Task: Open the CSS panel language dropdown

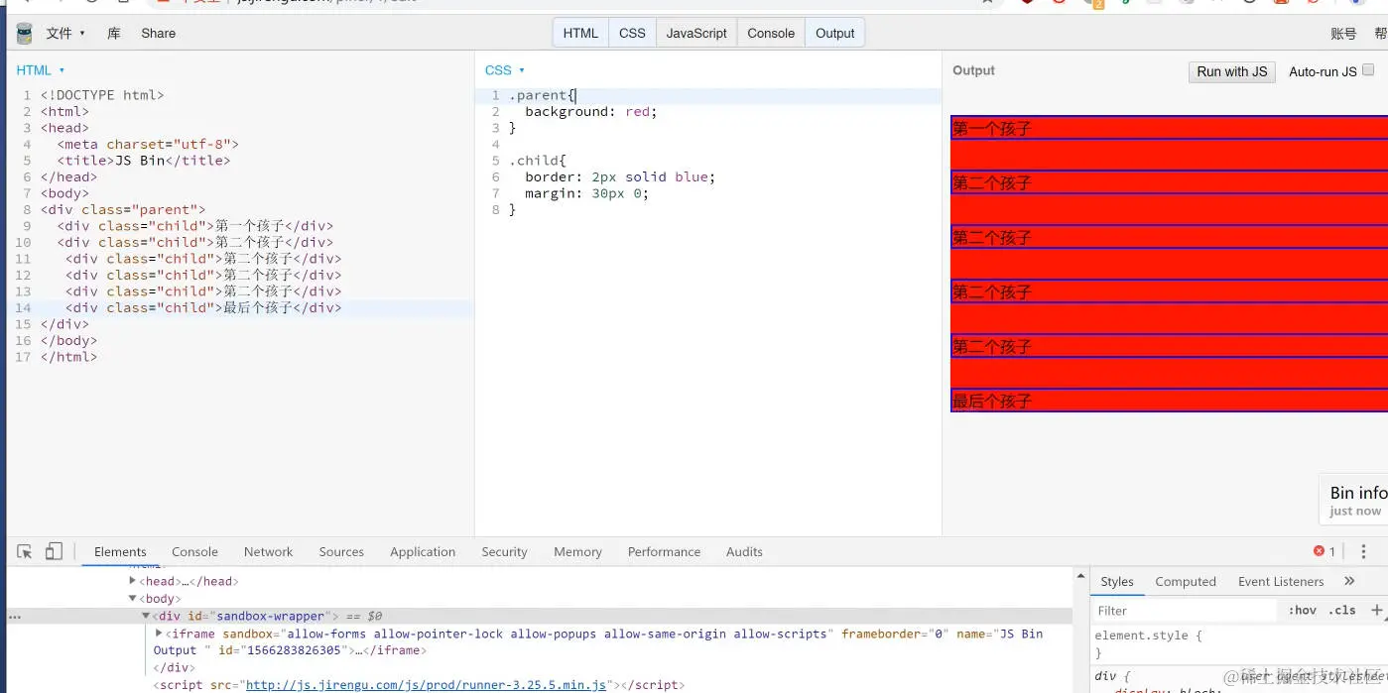Action: click(505, 70)
